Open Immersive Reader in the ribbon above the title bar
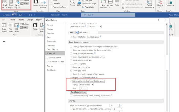The height and width of the screenshot is (112, 179). point(43,4)
